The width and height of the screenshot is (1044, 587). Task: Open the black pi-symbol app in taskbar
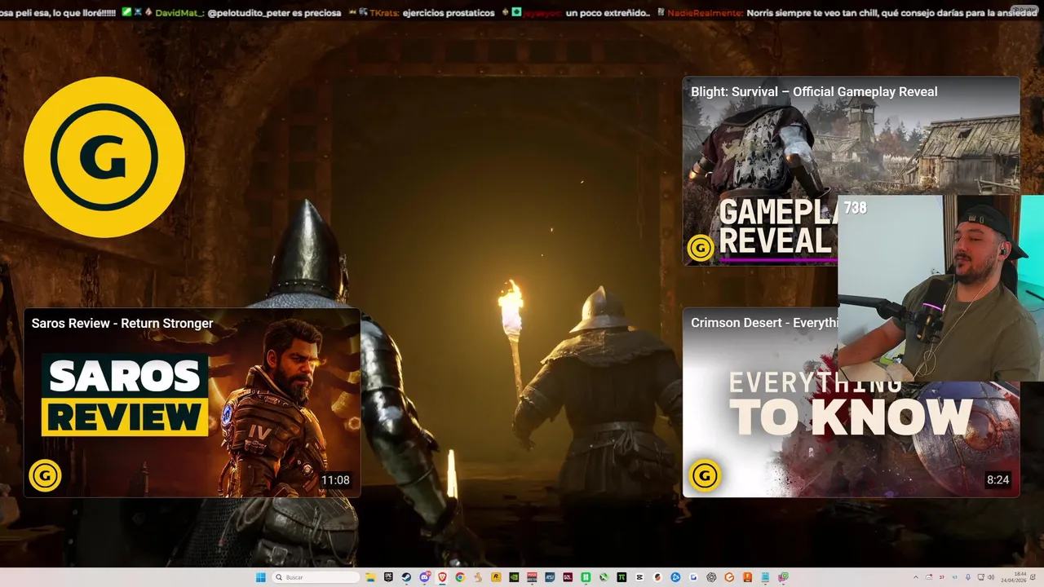tap(622, 577)
